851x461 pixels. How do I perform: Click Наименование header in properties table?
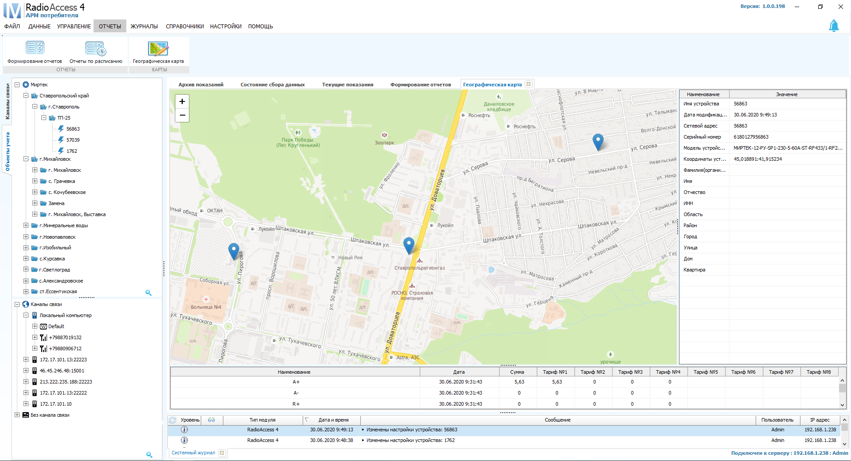703,94
